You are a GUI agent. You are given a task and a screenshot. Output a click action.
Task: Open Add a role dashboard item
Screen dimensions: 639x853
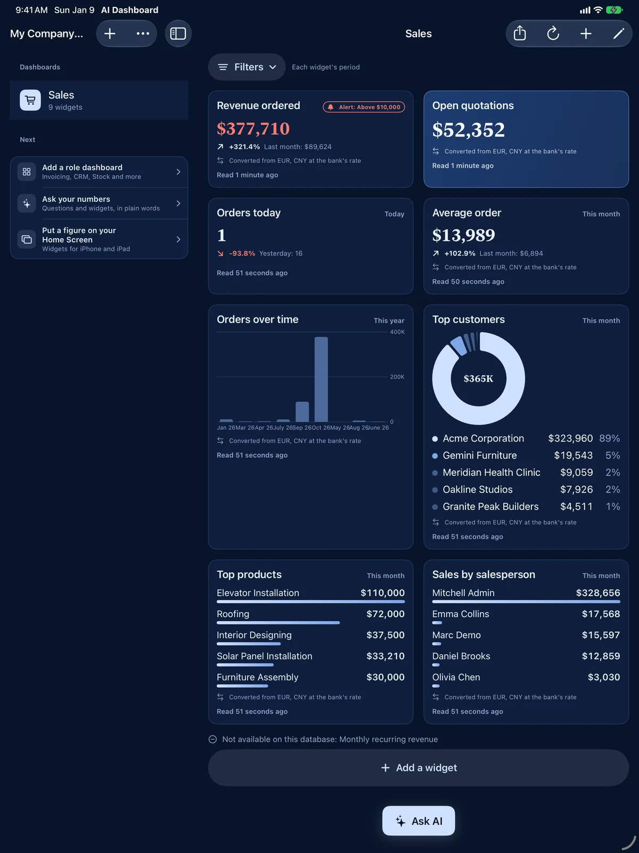[x=99, y=172]
